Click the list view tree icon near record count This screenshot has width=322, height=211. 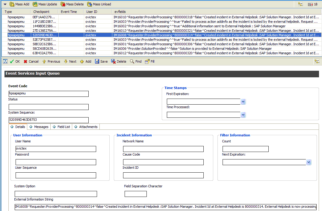coord(300,4)
